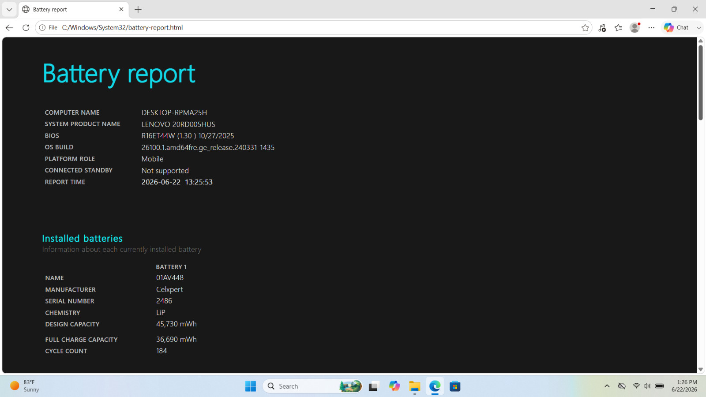Select serial number 2486
Image resolution: width=706 pixels, height=397 pixels.
pos(164,301)
